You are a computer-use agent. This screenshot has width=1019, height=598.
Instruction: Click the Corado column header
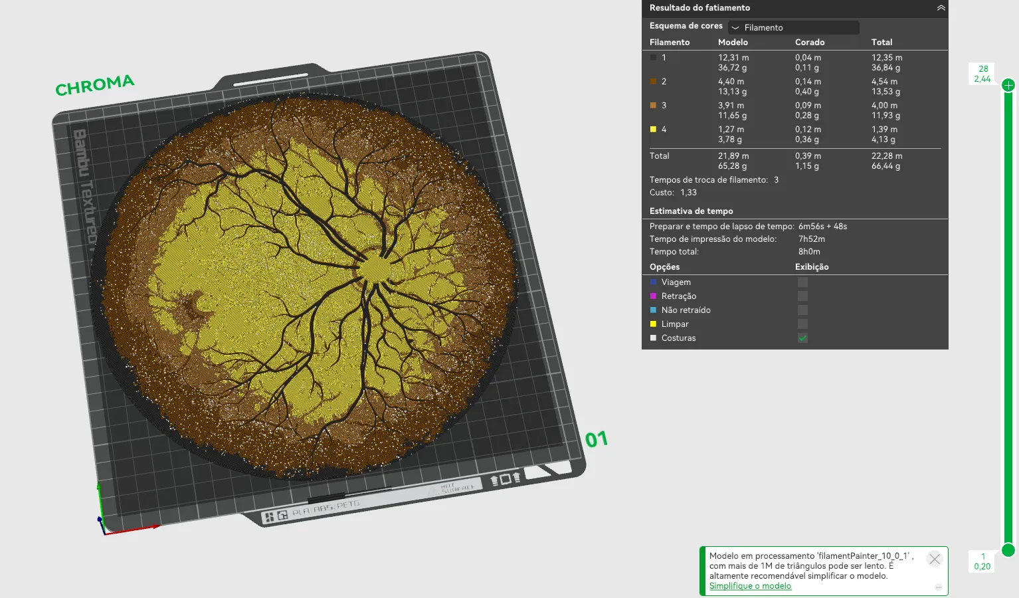[810, 43]
